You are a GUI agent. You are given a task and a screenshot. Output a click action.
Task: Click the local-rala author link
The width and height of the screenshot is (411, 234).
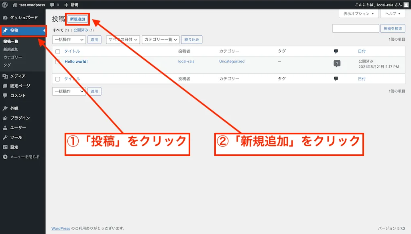click(x=186, y=61)
